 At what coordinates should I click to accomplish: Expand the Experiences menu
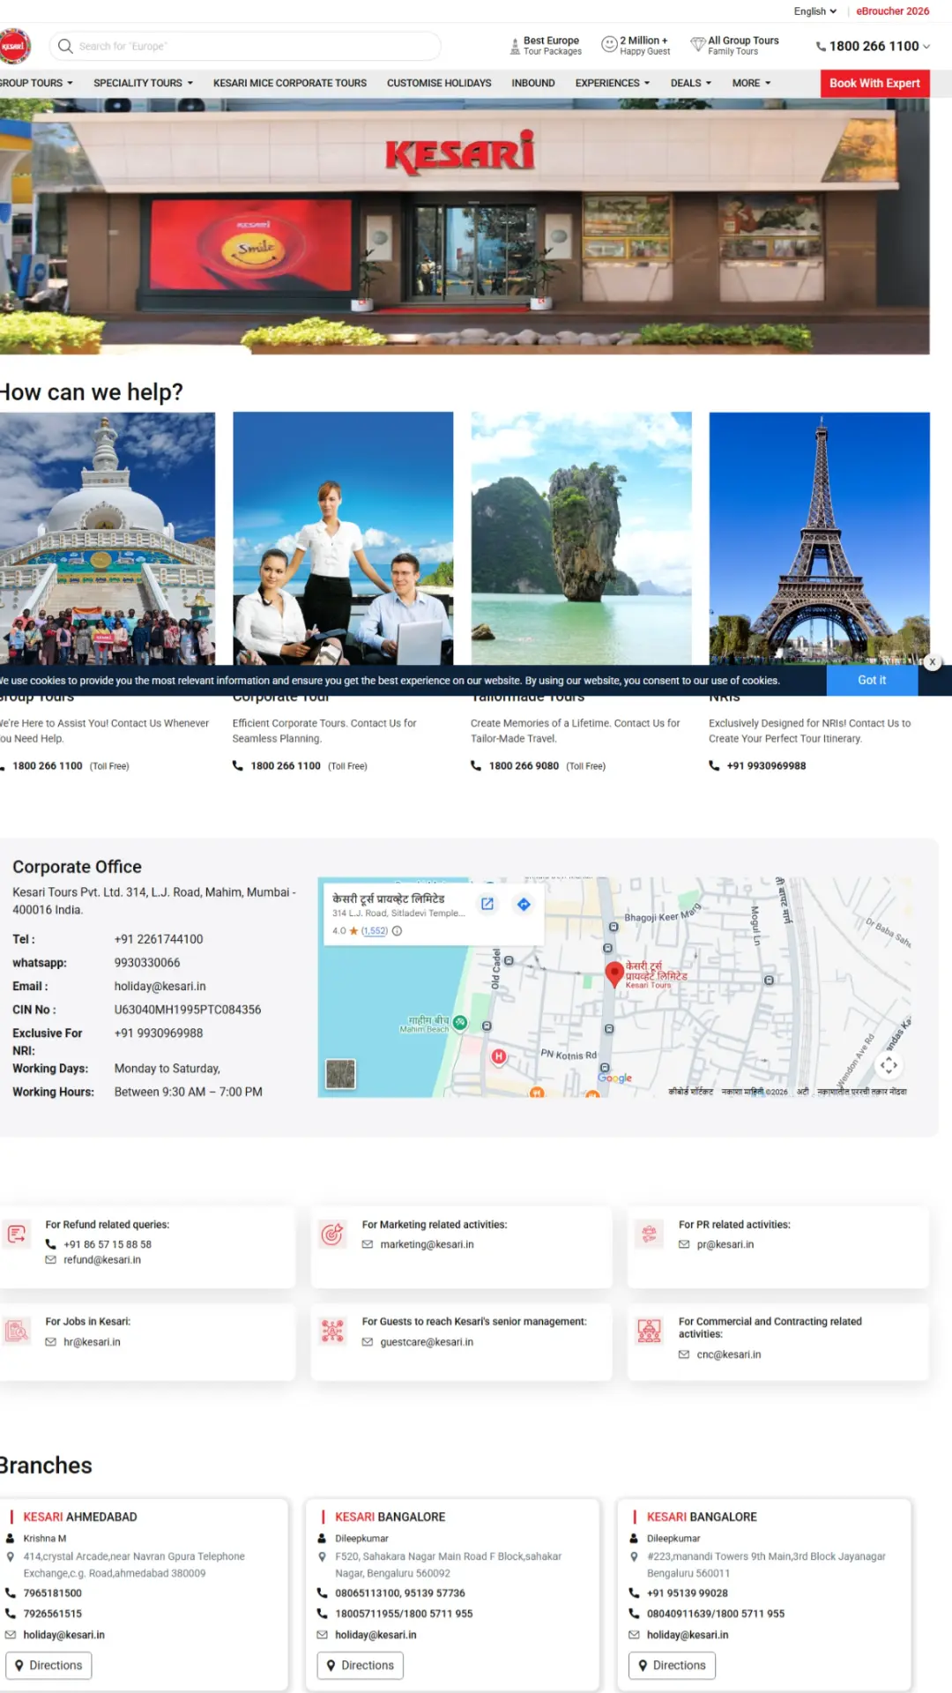[x=613, y=83]
